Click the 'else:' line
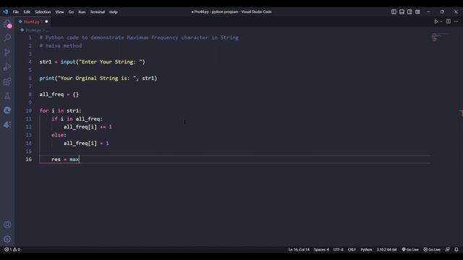 pos(59,135)
